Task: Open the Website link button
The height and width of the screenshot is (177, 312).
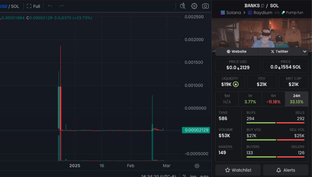Action: coord(237,51)
